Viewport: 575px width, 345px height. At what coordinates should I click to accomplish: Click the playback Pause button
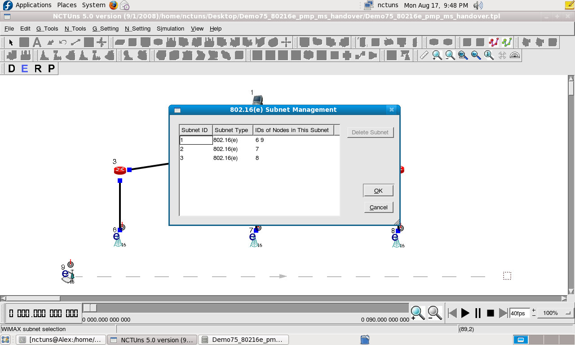478,313
